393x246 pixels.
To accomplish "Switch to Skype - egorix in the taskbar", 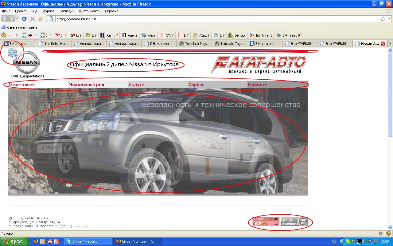I will [x=88, y=241].
